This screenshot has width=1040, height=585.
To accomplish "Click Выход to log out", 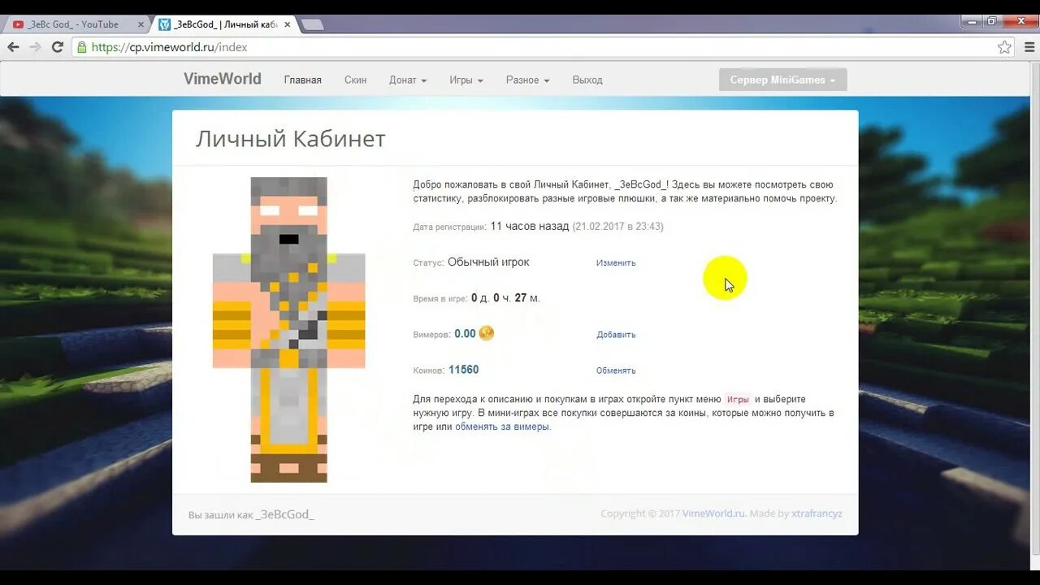I will [x=587, y=80].
